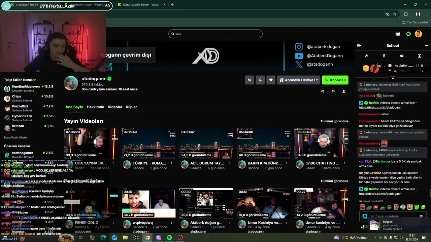Follow channel with the heart button
Screen dimensions: 431x242
click(x=271, y=80)
